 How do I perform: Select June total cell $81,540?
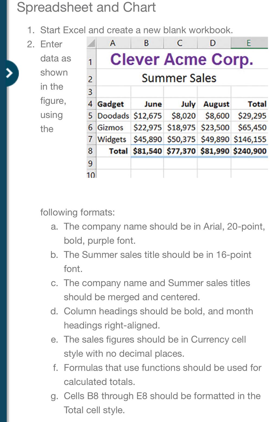point(147,151)
